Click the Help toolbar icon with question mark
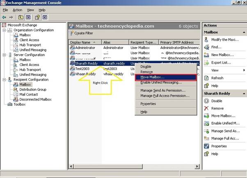Viewport: 247px width, 178px height. tap(37, 17)
